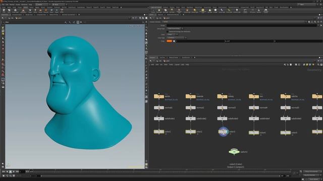Open the Persp viewport dropdown
This screenshot has height=181, width=323.
(132, 26)
